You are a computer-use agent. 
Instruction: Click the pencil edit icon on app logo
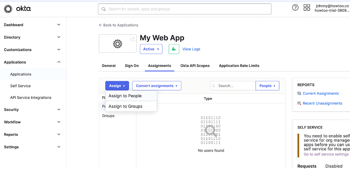pyautogui.click(x=133, y=38)
